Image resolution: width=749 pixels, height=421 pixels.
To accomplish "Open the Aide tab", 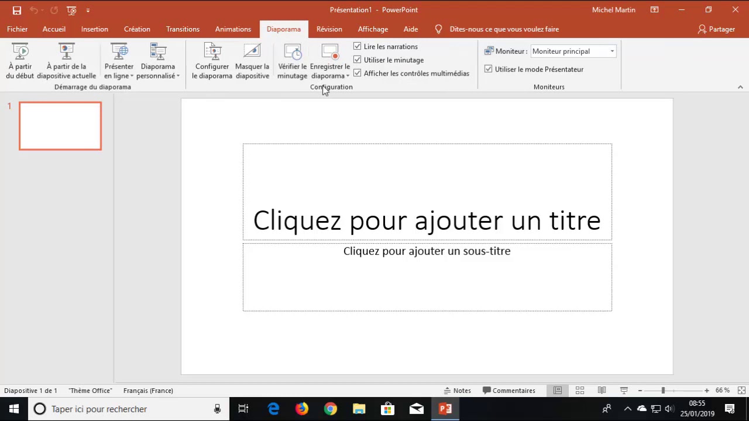I will [x=411, y=29].
